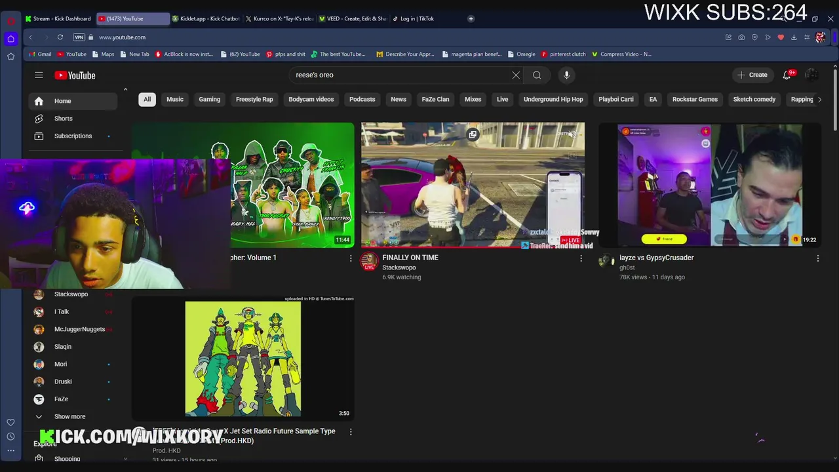
Task: Select the Sketch comedy chip
Action: [754, 100]
